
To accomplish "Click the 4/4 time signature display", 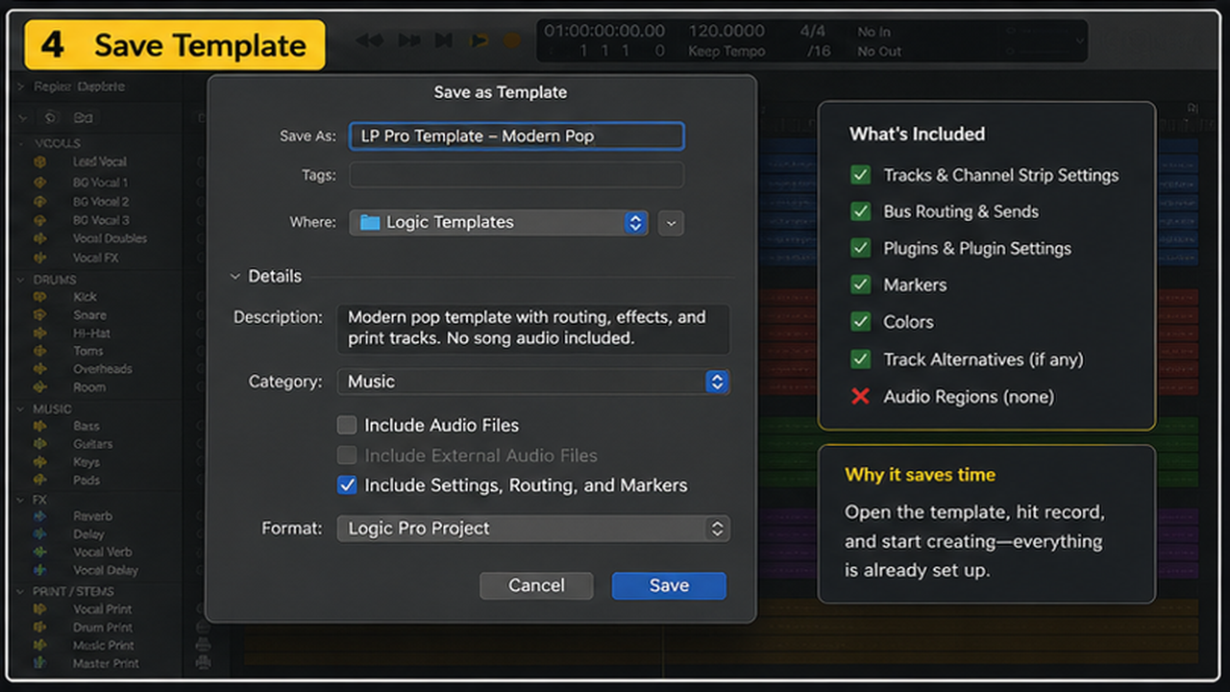I will tap(812, 31).
